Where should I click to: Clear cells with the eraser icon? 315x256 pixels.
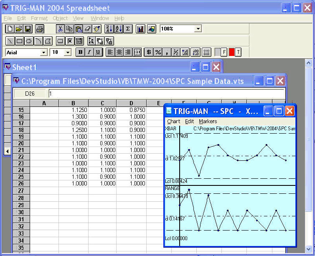click(88, 29)
